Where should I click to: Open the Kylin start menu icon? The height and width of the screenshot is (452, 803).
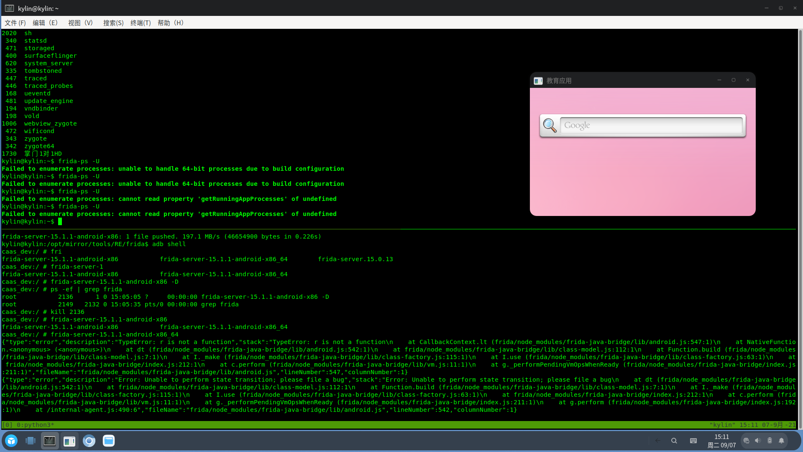[x=11, y=441]
